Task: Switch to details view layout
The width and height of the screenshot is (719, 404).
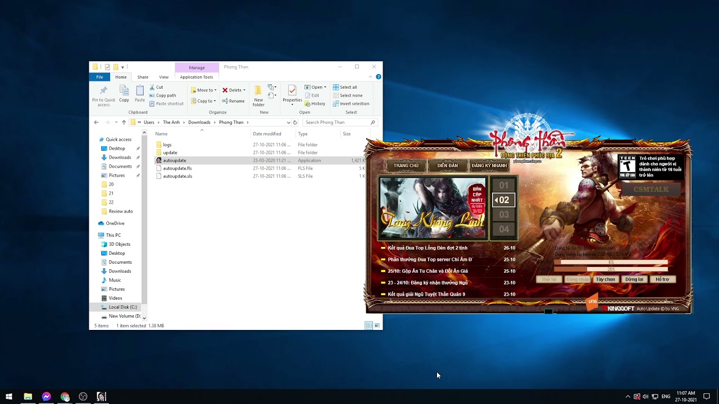Action: [x=368, y=325]
